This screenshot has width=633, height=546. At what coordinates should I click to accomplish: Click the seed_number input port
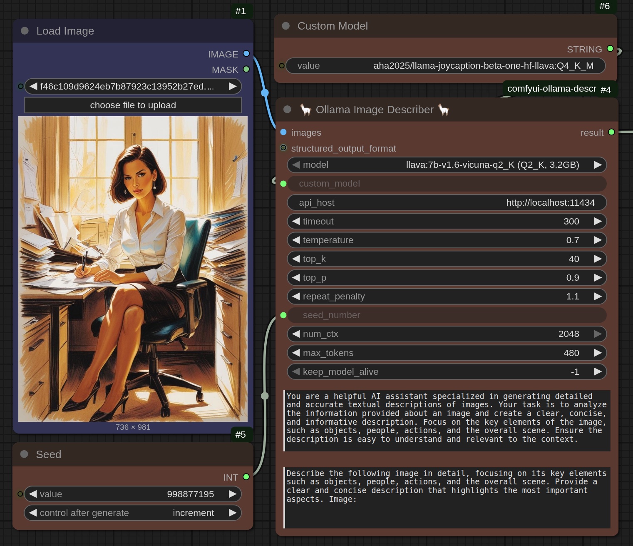click(x=283, y=315)
